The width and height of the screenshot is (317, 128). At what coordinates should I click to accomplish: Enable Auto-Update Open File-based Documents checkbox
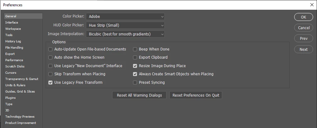coord(51,49)
